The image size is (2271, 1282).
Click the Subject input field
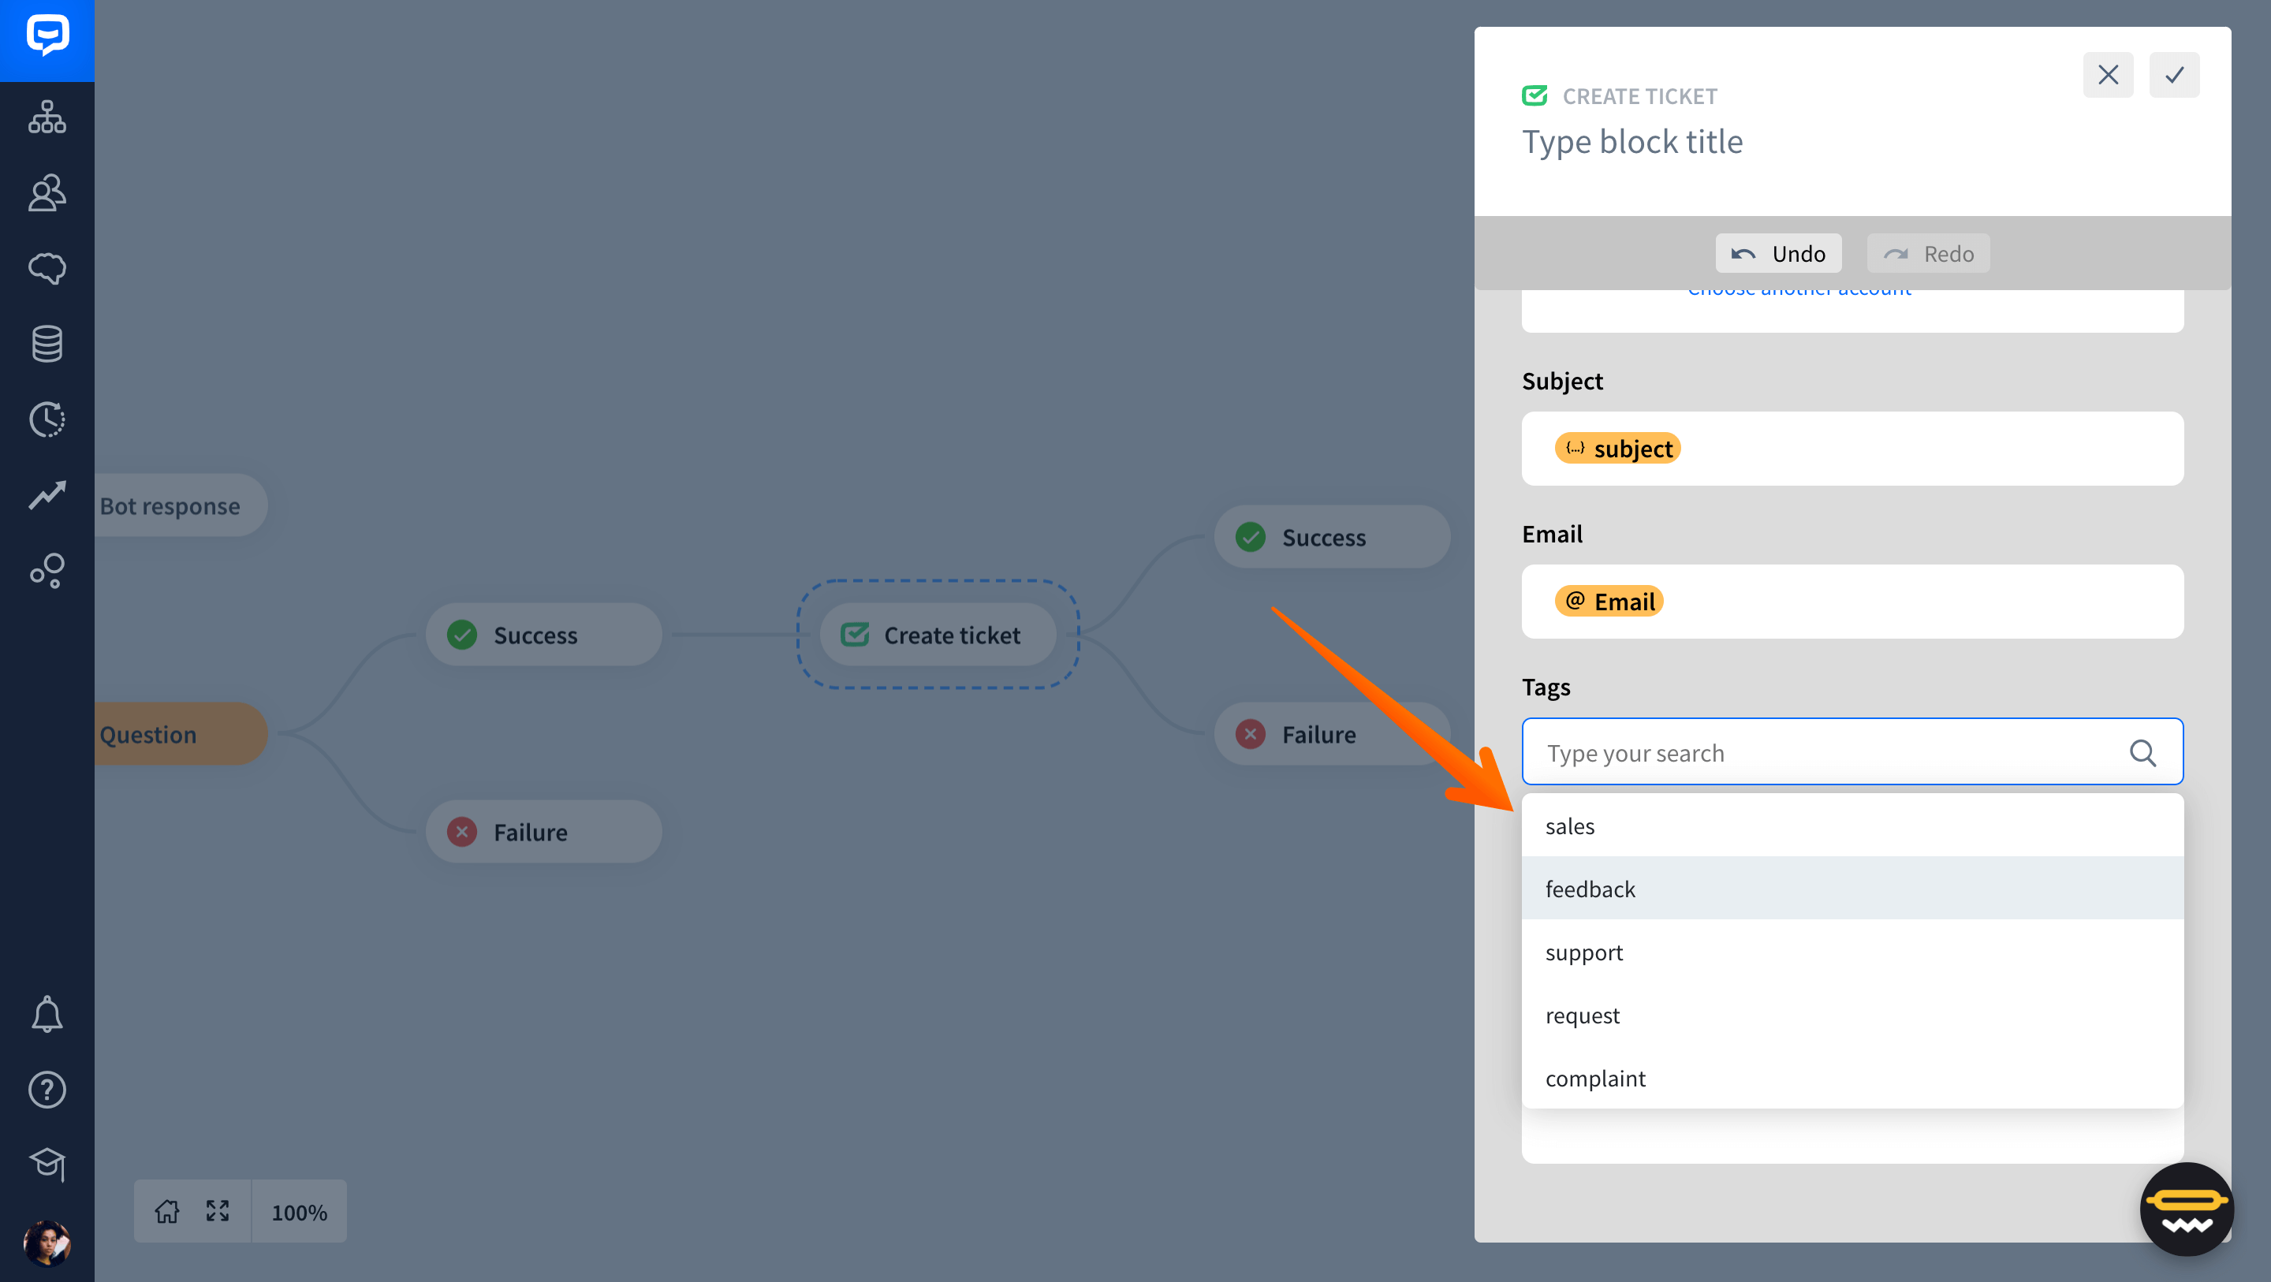coord(1852,449)
